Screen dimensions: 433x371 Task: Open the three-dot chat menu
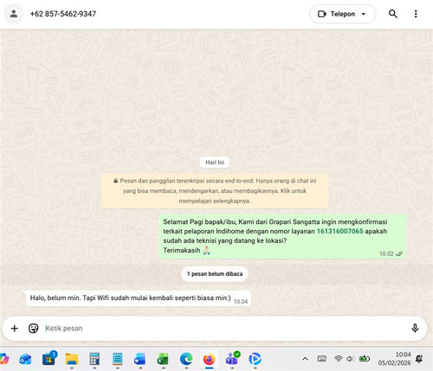coord(416,14)
